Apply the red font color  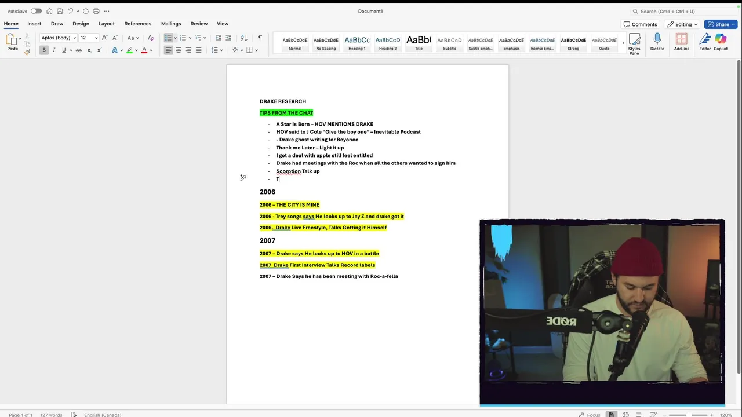[x=144, y=50]
